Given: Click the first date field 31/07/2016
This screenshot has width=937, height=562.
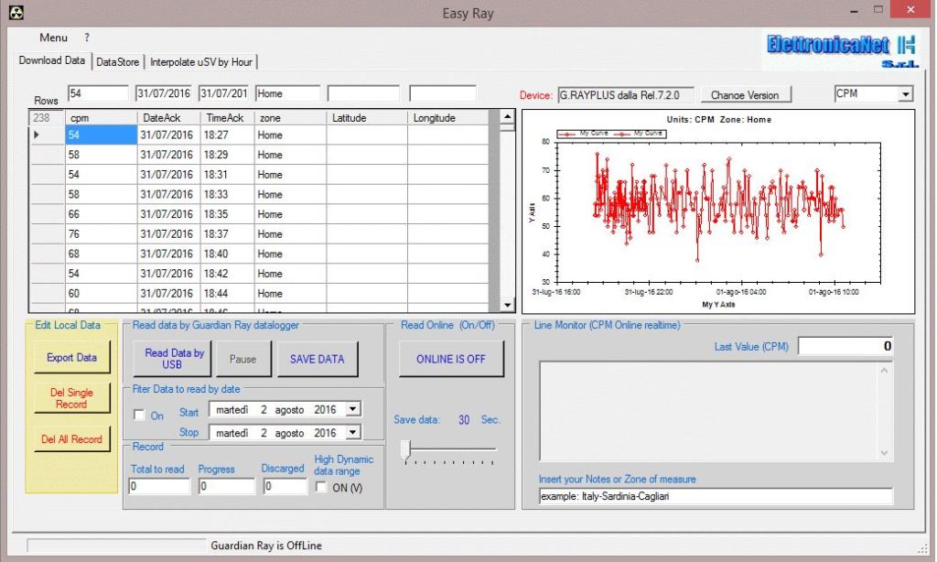Looking at the screenshot, I should 164,93.
